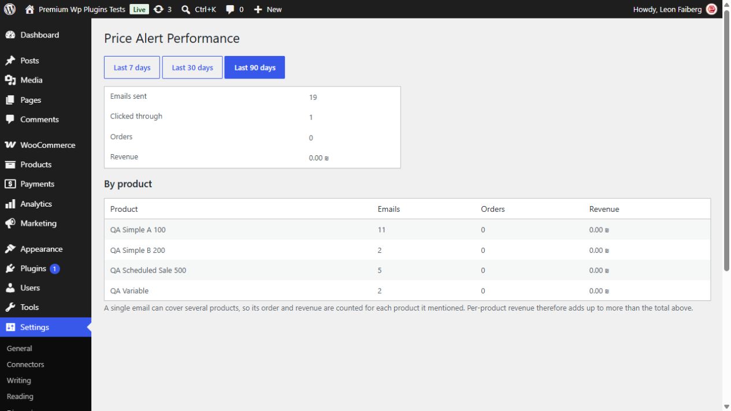Click the Plugins update count badge

click(54, 268)
